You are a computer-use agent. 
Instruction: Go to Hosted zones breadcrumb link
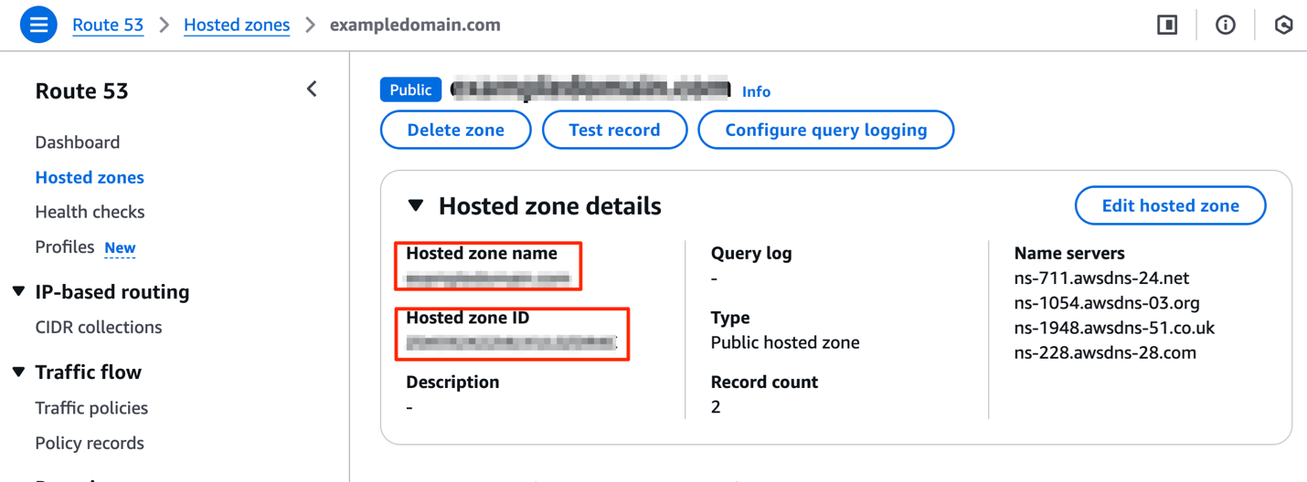click(x=237, y=25)
